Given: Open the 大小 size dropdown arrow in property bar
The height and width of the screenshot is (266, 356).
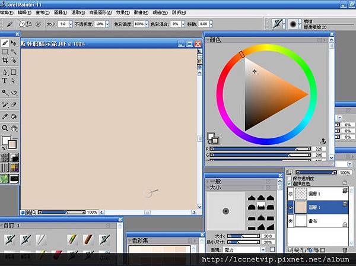Looking at the screenshot, I should tap(71, 24).
